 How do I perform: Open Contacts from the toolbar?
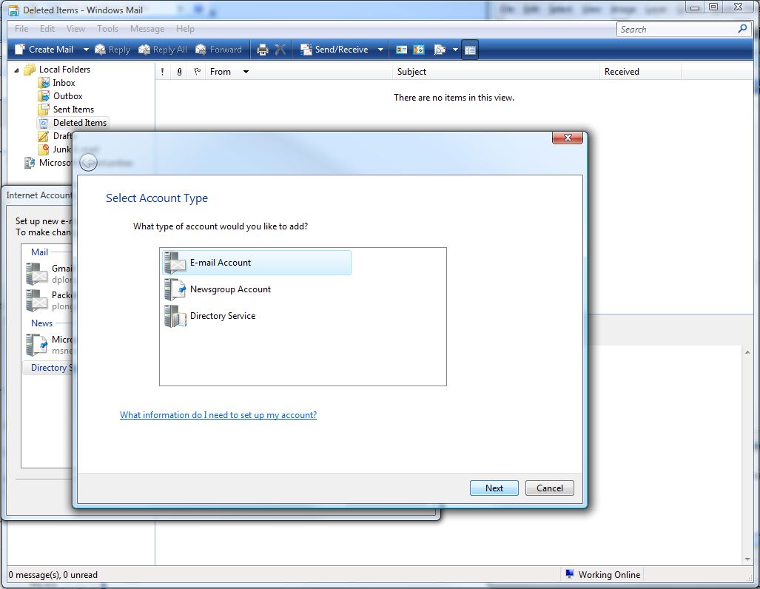pos(401,50)
